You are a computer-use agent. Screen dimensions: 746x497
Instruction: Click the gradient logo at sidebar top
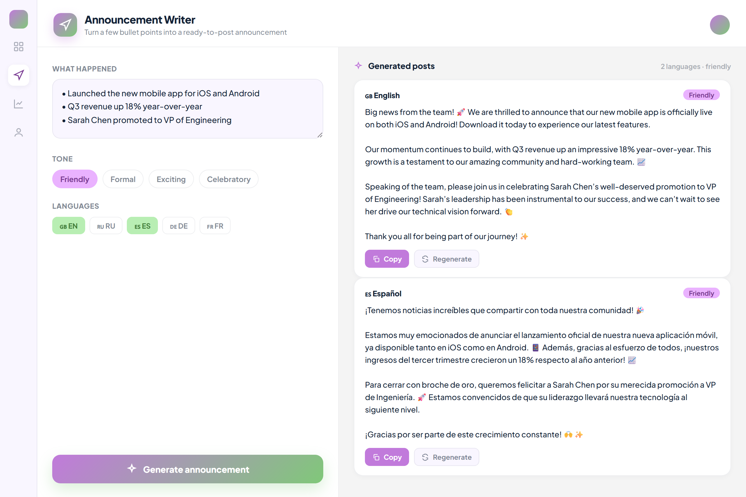point(18,19)
